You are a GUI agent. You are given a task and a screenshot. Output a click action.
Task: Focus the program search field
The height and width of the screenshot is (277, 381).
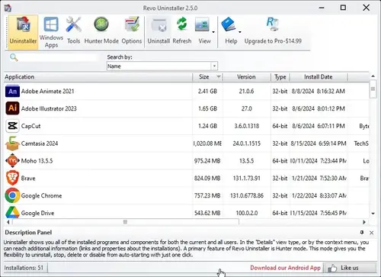point(58,57)
